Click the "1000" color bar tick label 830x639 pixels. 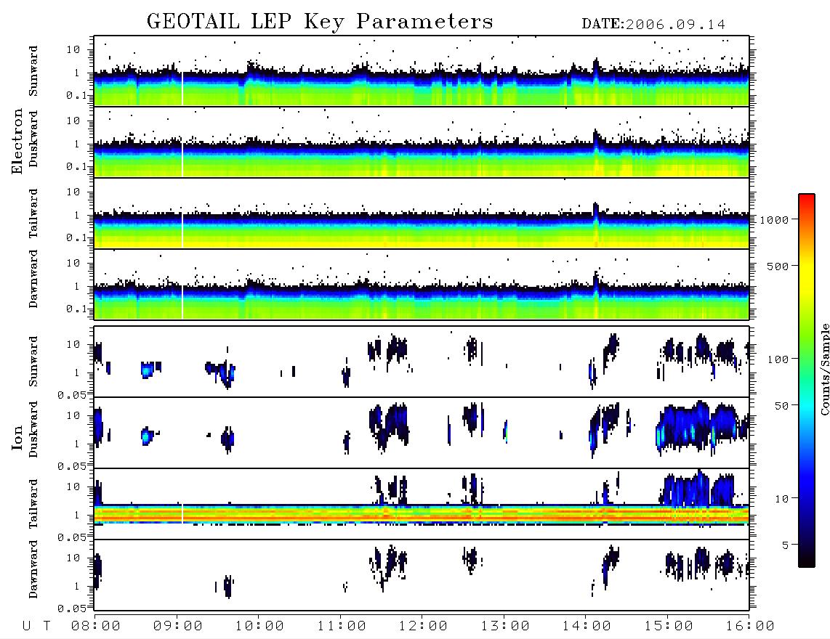click(x=774, y=220)
